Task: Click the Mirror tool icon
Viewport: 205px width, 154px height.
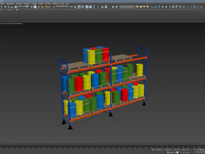Action: click(71, 7)
